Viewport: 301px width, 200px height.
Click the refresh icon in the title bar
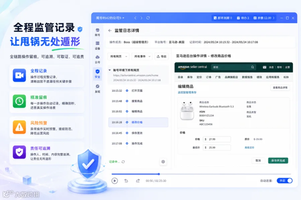[148, 18]
